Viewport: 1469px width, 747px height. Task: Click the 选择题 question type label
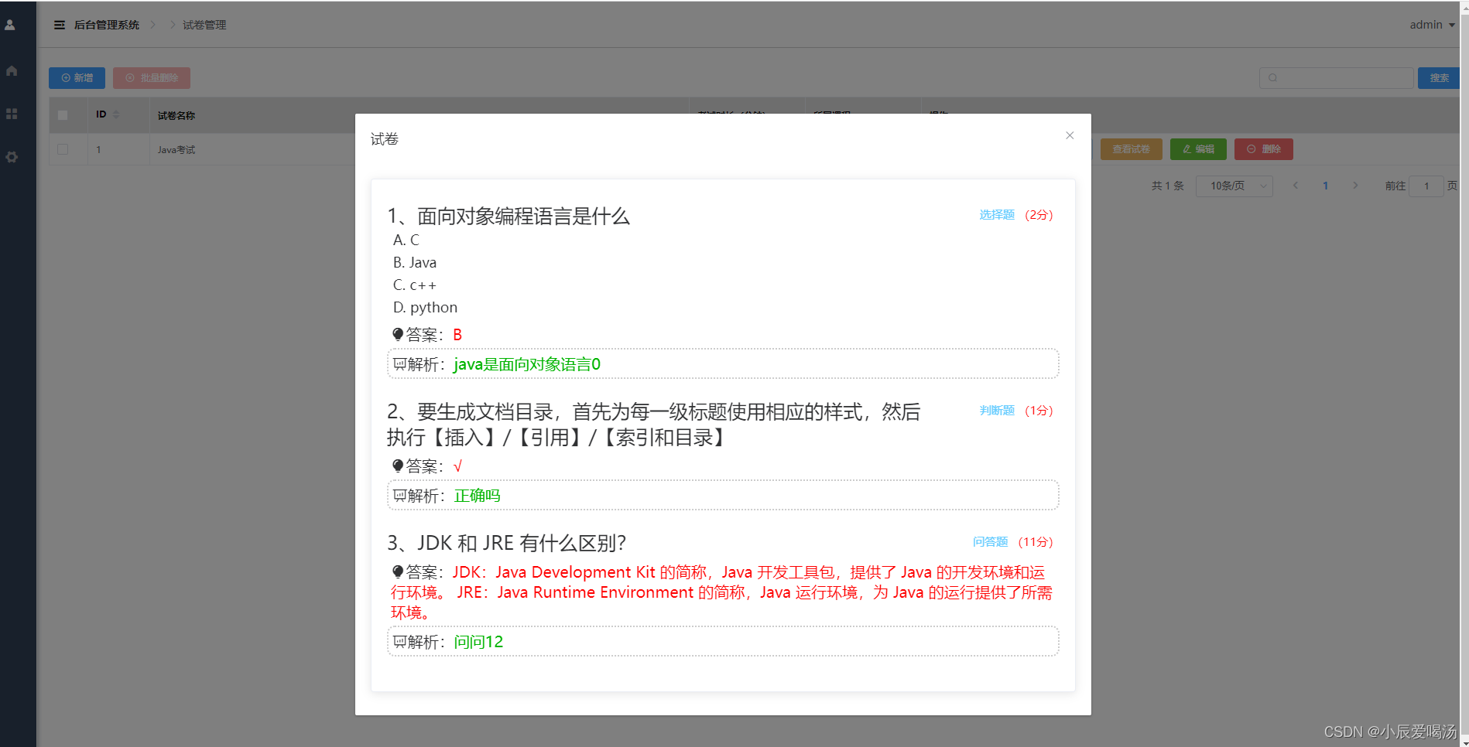point(997,215)
